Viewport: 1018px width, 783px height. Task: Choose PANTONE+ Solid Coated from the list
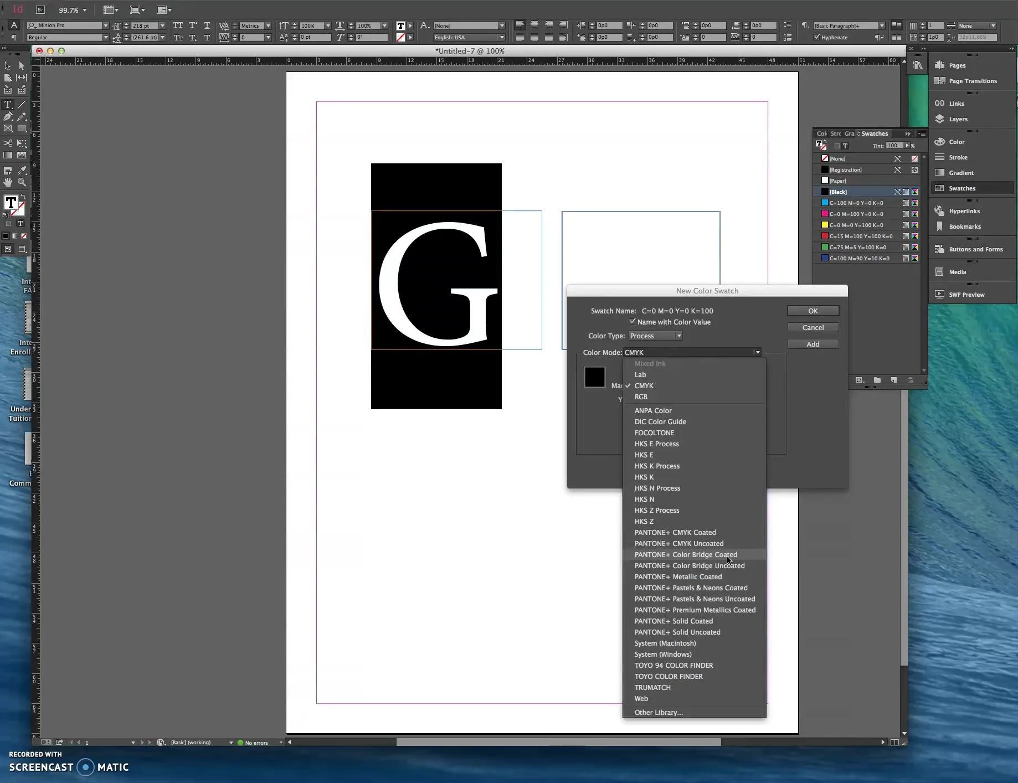(x=673, y=621)
